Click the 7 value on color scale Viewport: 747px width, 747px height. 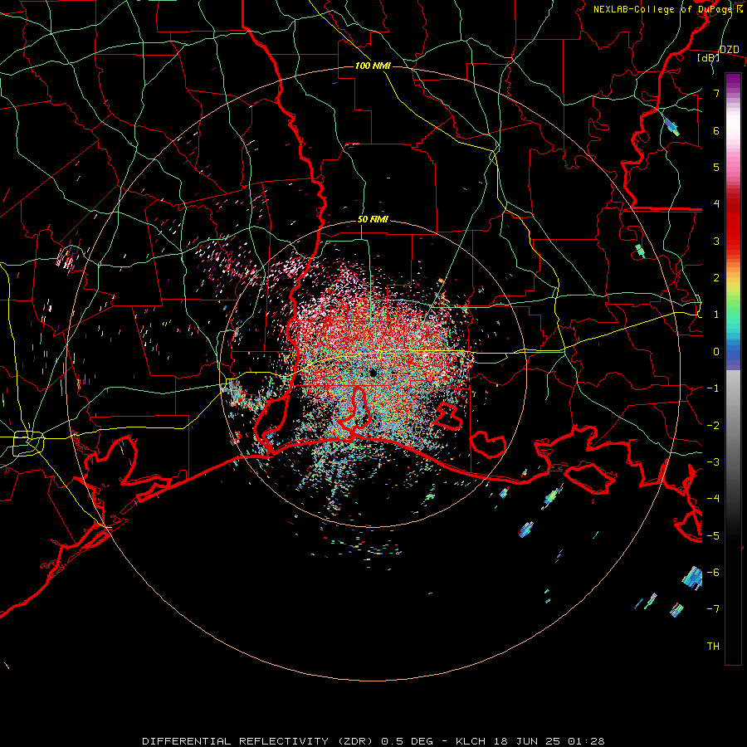716,93
